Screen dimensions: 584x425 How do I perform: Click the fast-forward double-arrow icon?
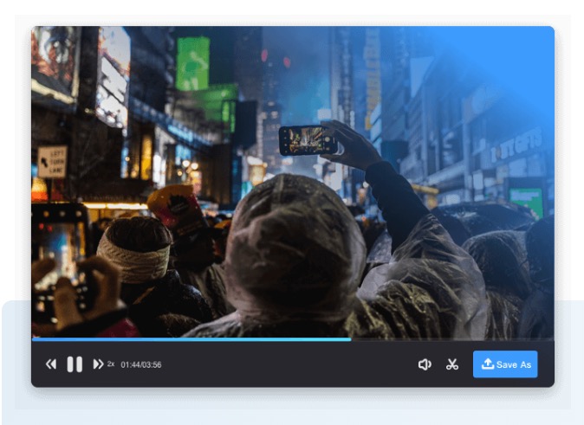pyautogui.click(x=98, y=364)
